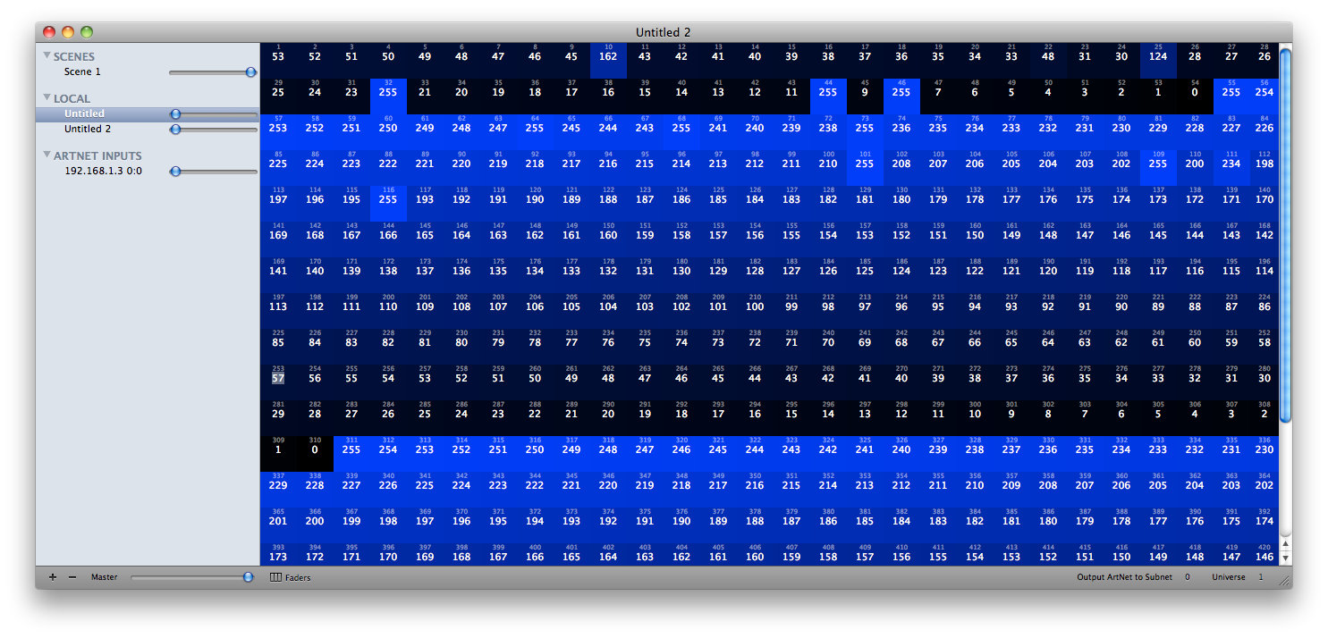Click the ArtNet input level slider knob
Viewport: 1328px width, 638px height.
(x=175, y=172)
